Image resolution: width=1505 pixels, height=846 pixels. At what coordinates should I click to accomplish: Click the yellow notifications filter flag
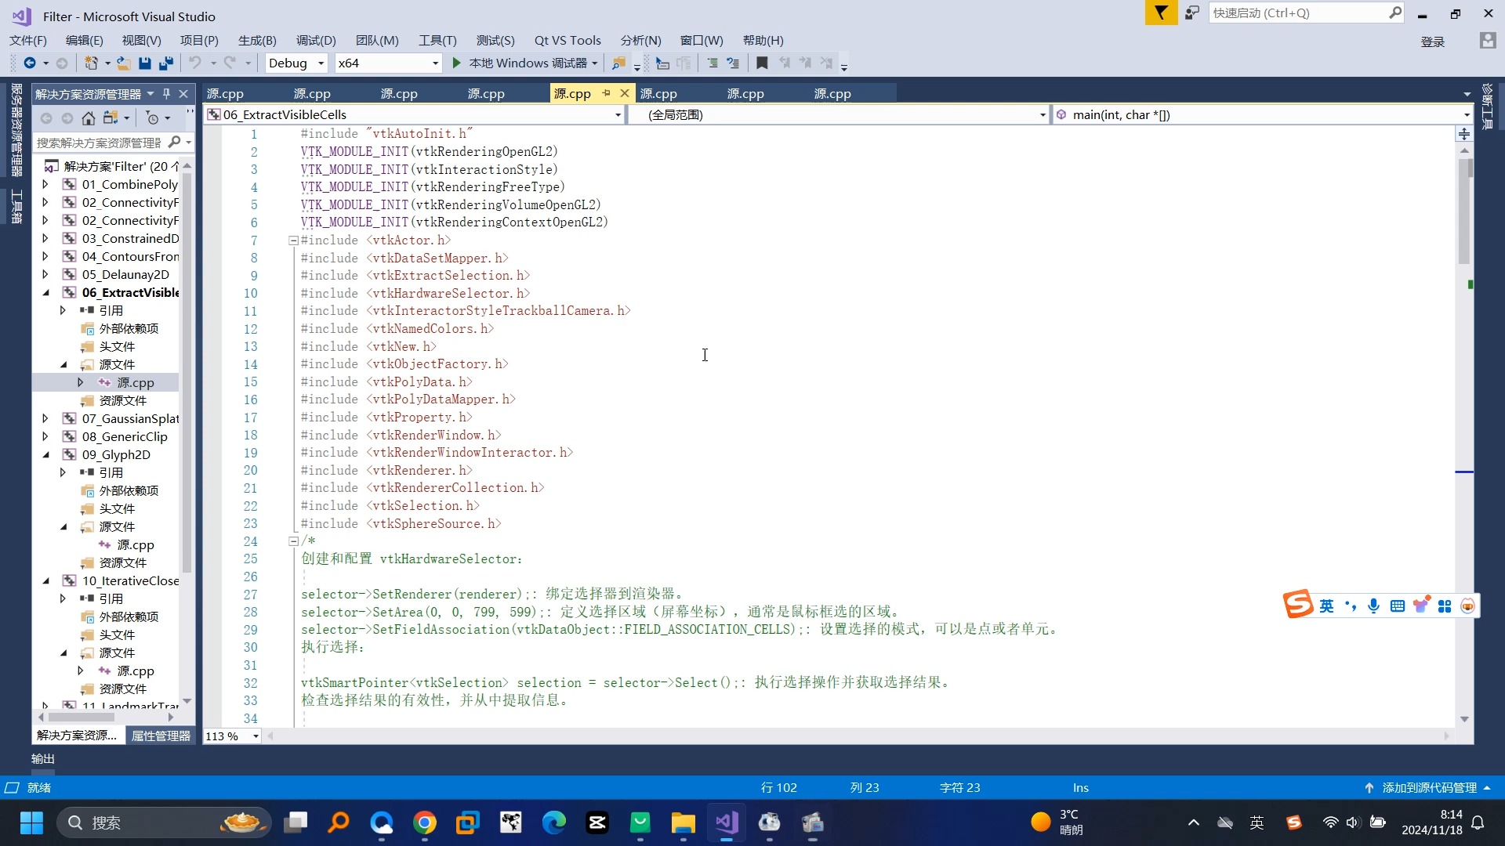pos(1161,13)
